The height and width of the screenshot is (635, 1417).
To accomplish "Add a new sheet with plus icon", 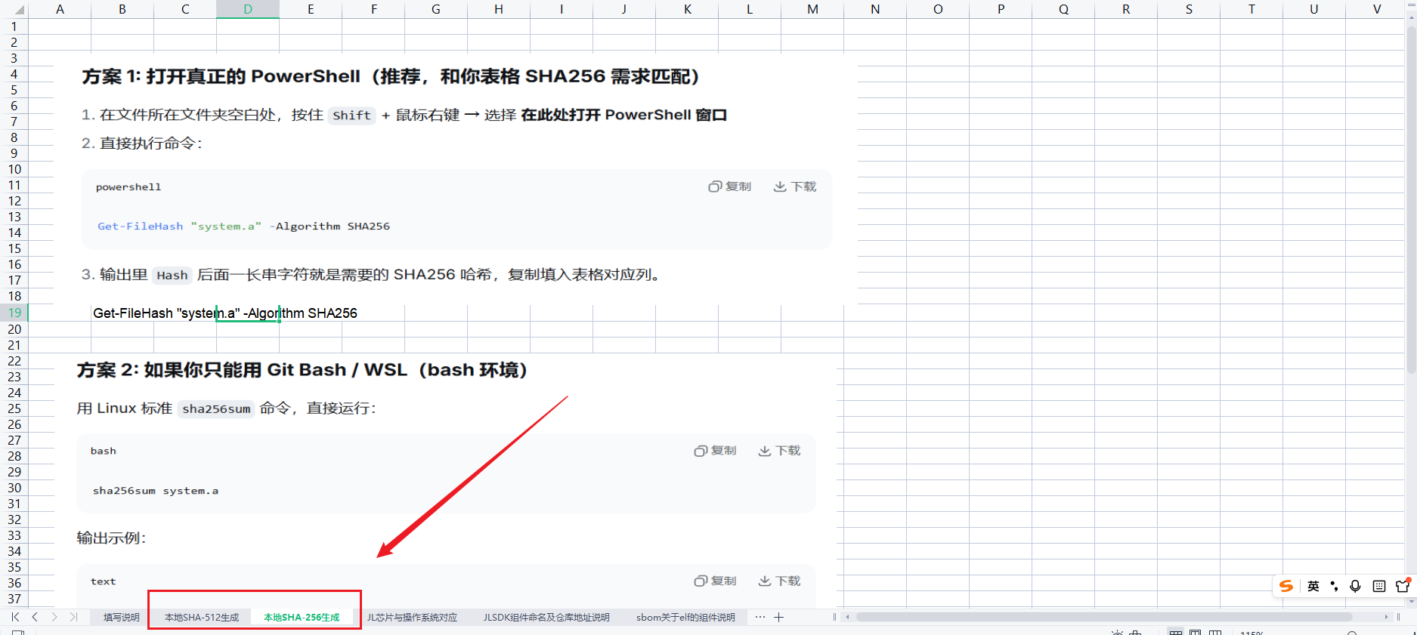I will [779, 617].
